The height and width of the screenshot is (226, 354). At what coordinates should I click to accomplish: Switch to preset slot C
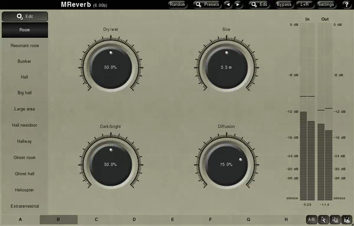point(96,220)
